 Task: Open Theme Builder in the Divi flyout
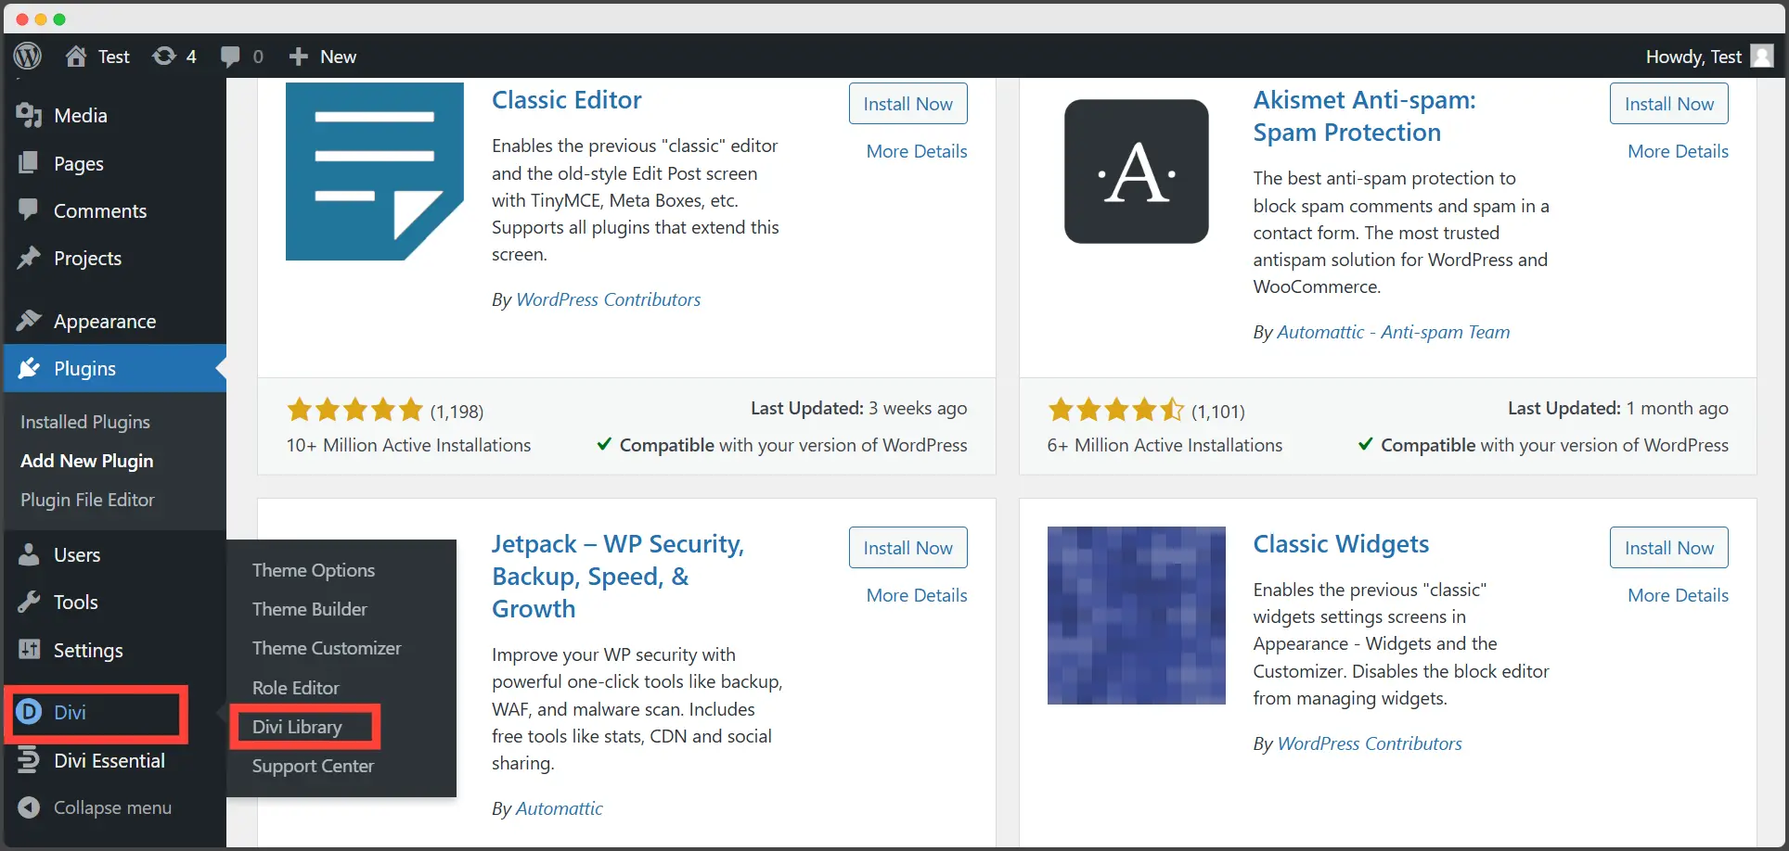pos(310,609)
